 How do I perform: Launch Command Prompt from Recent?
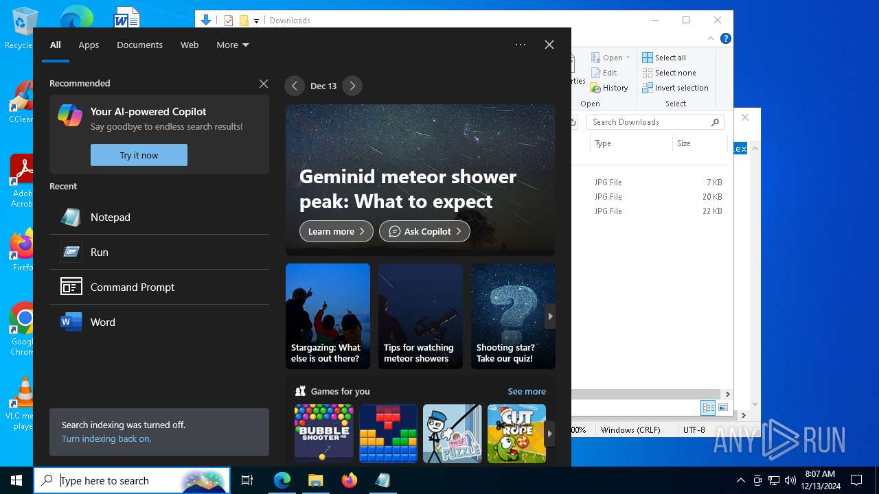pyautogui.click(x=159, y=287)
